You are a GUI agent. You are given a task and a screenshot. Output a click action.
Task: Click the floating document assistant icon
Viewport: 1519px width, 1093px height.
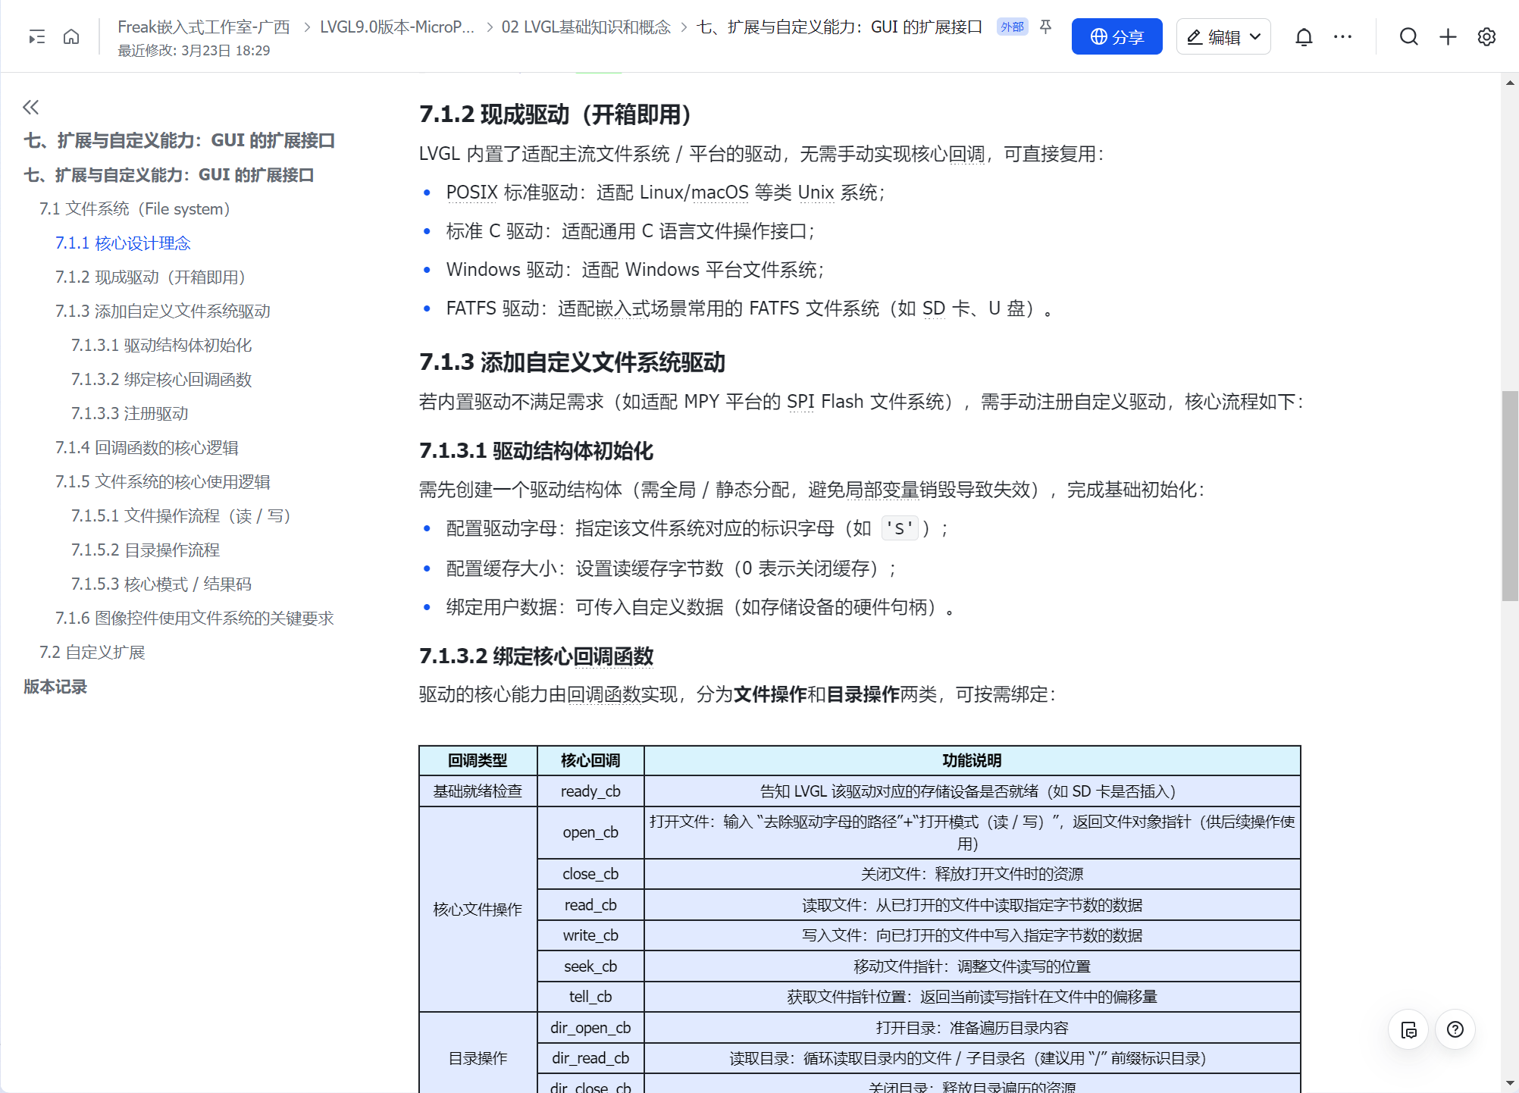click(x=1408, y=1029)
